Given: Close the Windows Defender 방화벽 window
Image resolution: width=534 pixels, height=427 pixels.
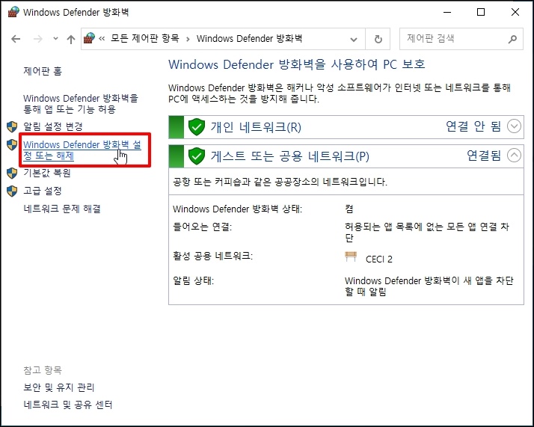Looking at the screenshot, I should [x=515, y=12].
